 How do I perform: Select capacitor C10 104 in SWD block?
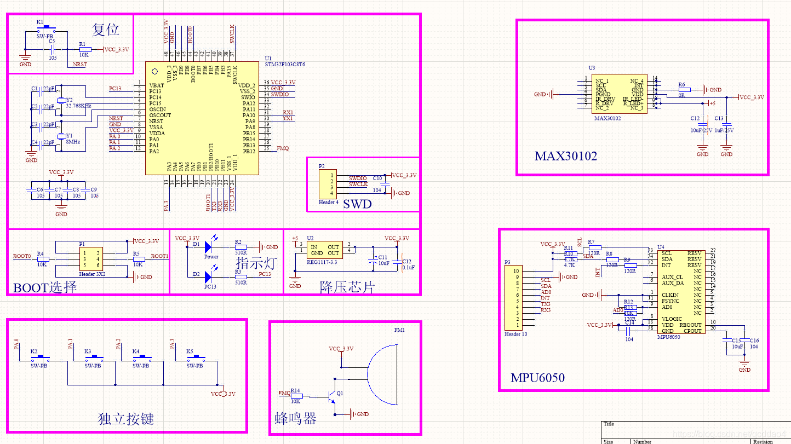pyautogui.click(x=385, y=184)
